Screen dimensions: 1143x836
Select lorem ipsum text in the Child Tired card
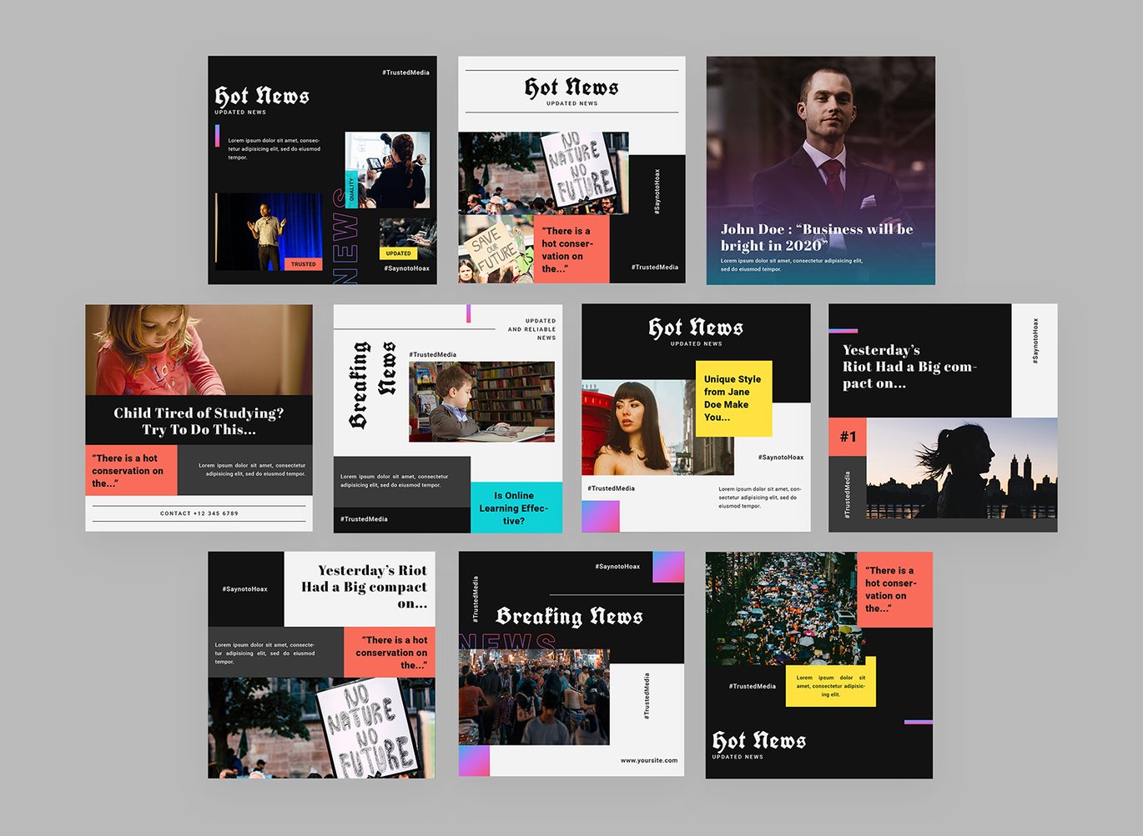[x=252, y=469]
